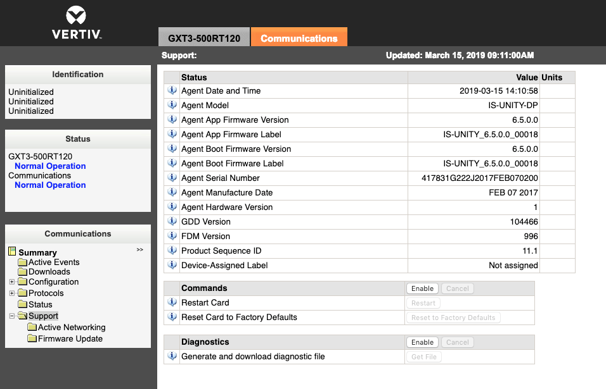The image size is (606, 389).
Task: Select the Communications tab
Action: pyautogui.click(x=299, y=38)
